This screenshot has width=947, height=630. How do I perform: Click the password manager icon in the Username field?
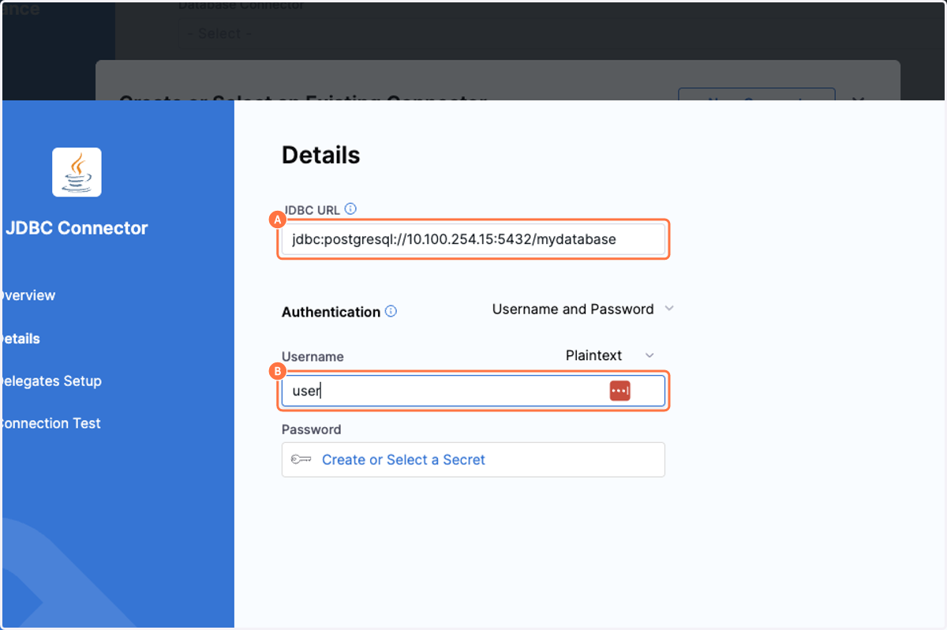pos(620,390)
